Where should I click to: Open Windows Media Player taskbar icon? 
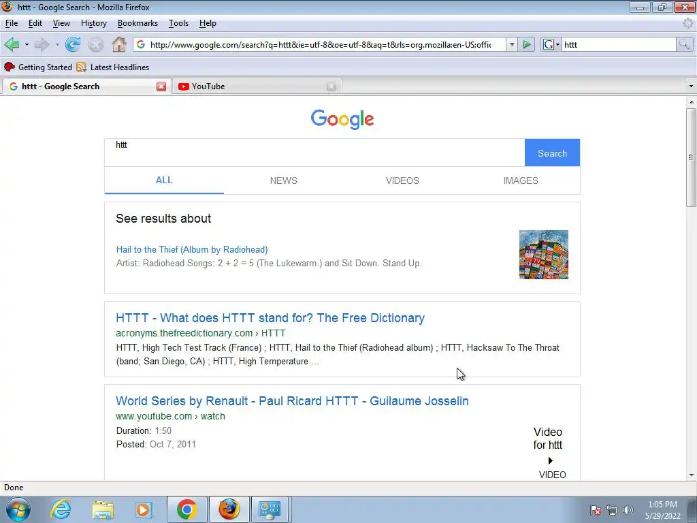(x=144, y=509)
